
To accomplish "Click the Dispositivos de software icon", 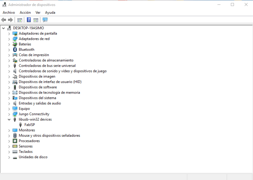I will point(15,87).
